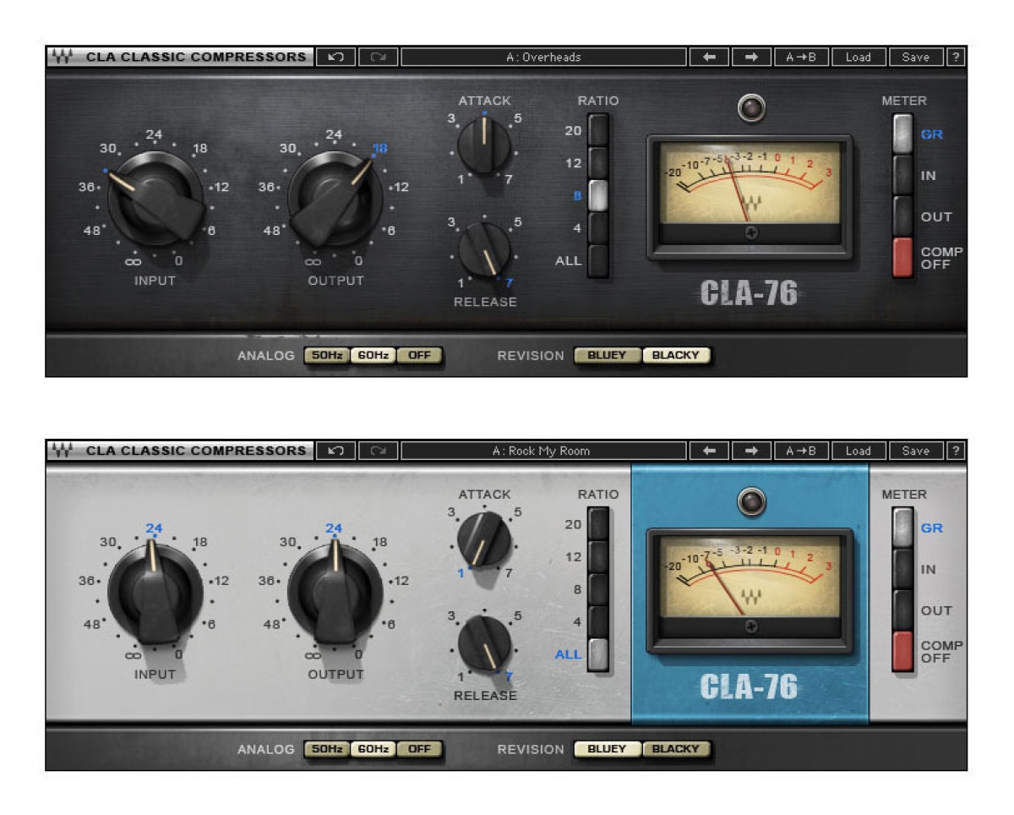Viewport: 1014px width, 815px height.
Task: Click the indicator lamp above the black CLA-76 meter
Action: (x=750, y=107)
